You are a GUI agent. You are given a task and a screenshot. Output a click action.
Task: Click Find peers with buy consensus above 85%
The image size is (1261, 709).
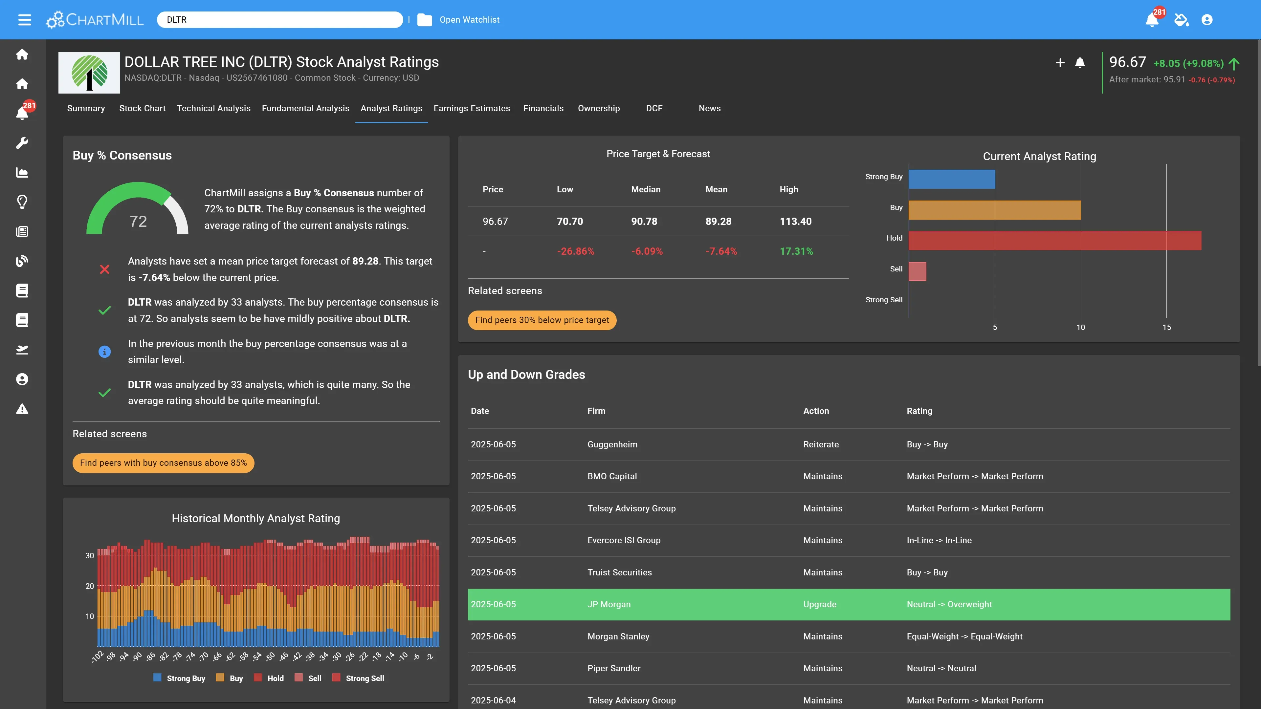tap(164, 463)
